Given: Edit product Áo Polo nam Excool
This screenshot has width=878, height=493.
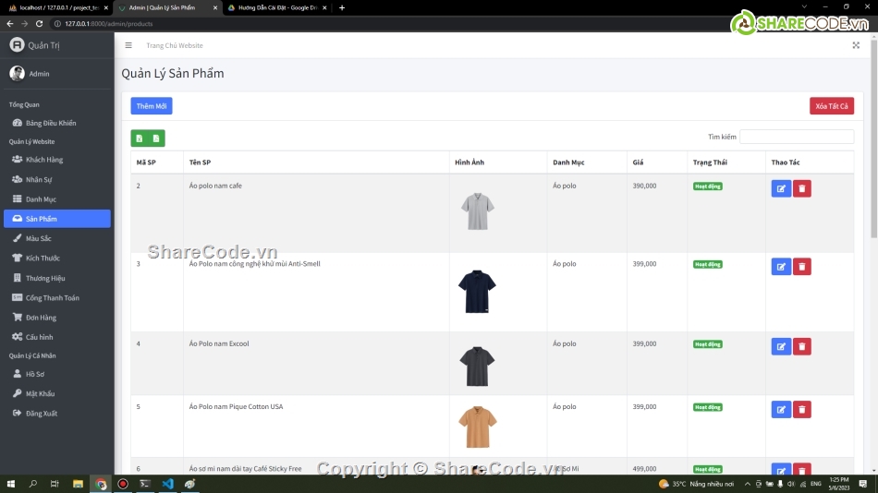Looking at the screenshot, I should [781, 346].
